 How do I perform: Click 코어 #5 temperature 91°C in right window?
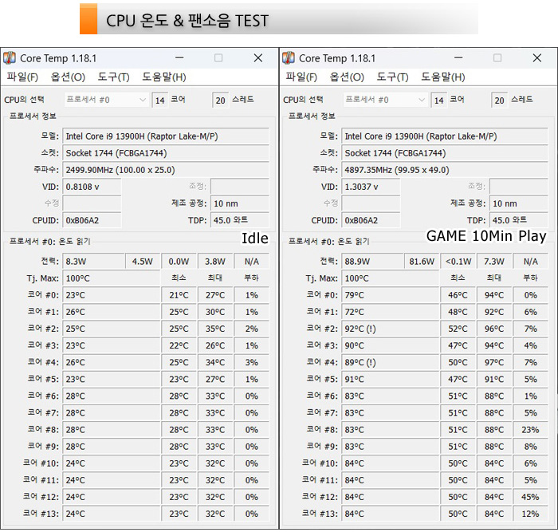391,379
